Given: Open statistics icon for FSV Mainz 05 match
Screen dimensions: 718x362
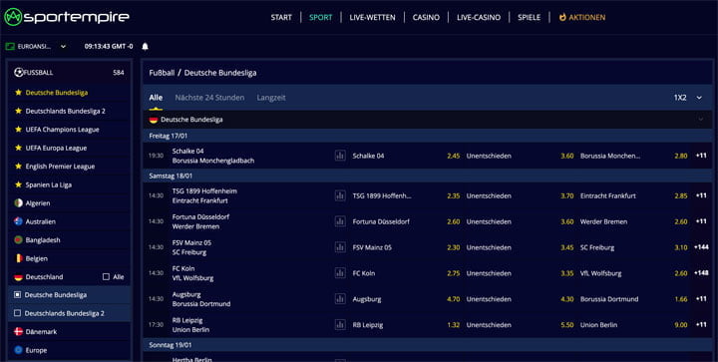Looking at the screenshot, I should pyautogui.click(x=340, y=247).
